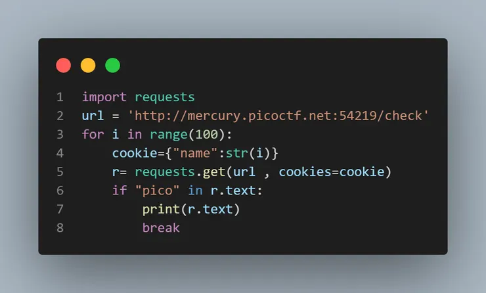This screenshot has width=486, height=293.
Task: Click the 'url' variable on line 2
Action: (93, 116)
